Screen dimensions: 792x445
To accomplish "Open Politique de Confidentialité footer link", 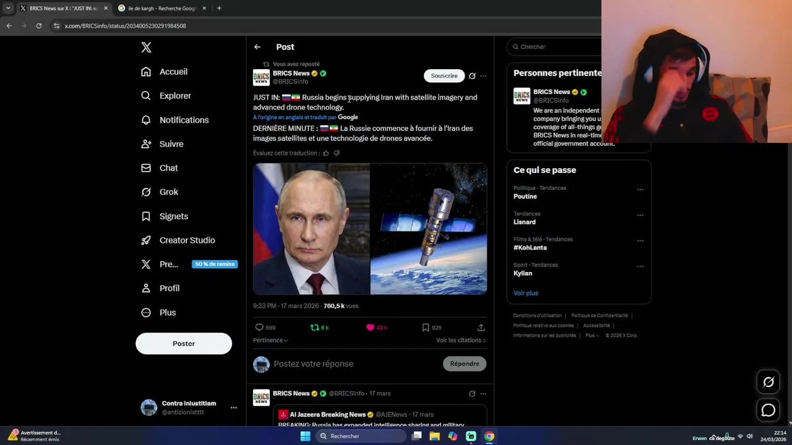I will click(x=600, y=316).
